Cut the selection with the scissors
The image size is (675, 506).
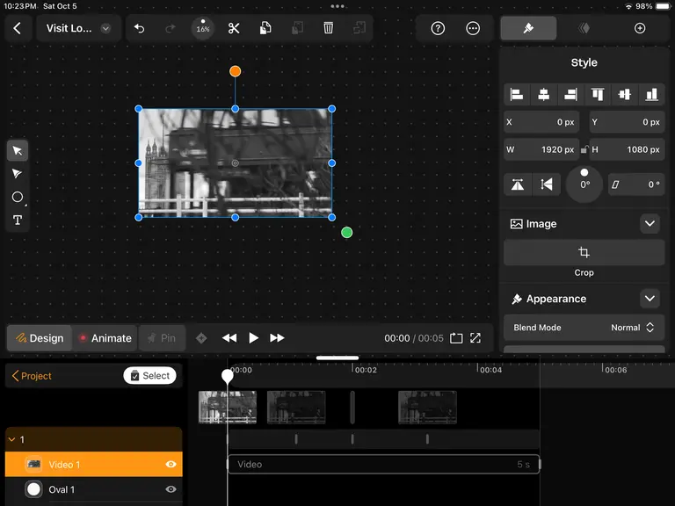[x=234, y=28]
